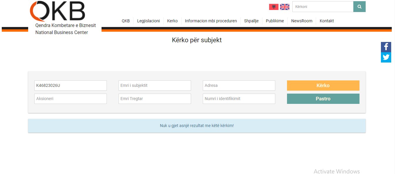Click the Emri i subjektit field
Viewport: 395px width, 174px height.
coord(155,85)
